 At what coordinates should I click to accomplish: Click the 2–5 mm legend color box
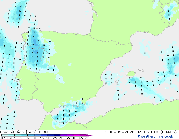click(24, 135)
